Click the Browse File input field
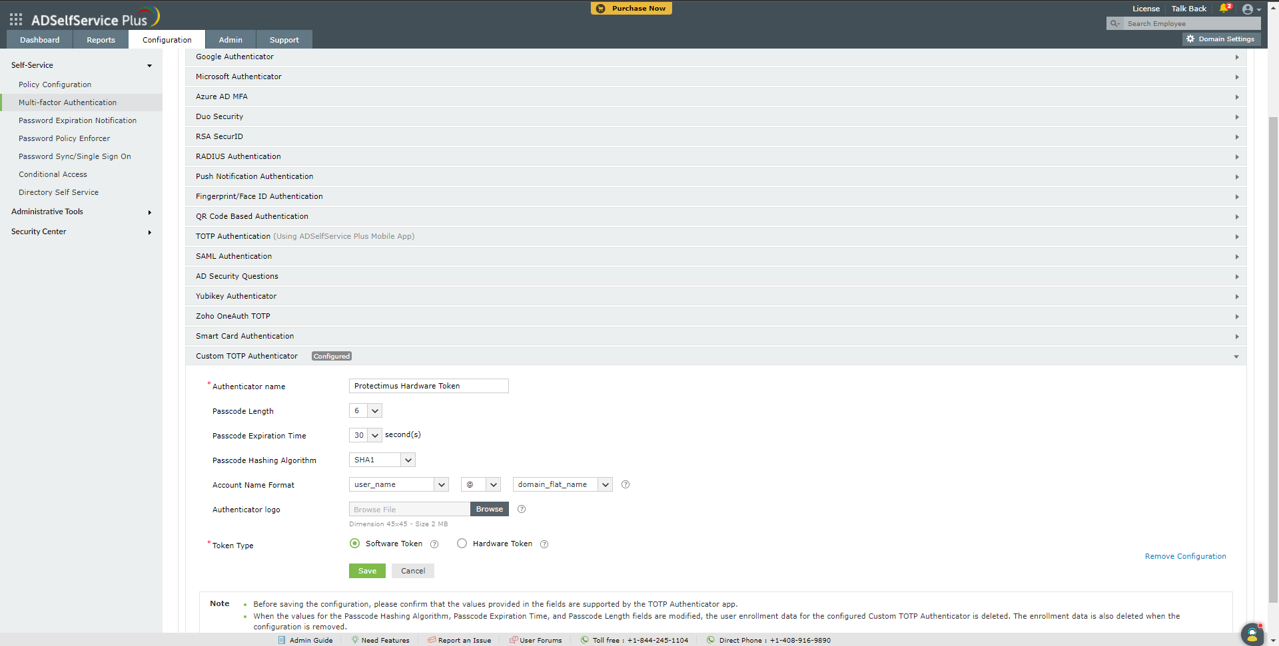 [410, 509]
